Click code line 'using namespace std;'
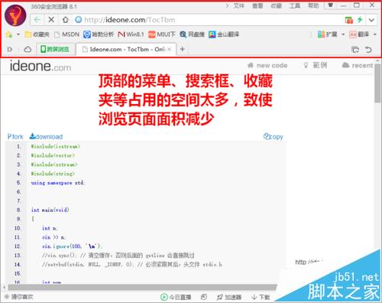The image size is (382, 303). coord(58,183)
